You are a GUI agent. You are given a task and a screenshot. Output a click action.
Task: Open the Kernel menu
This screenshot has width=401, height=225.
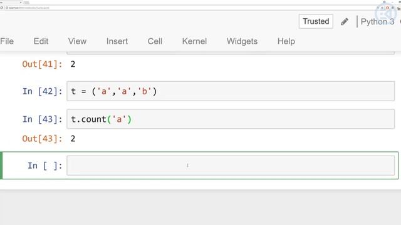(194, 41)
